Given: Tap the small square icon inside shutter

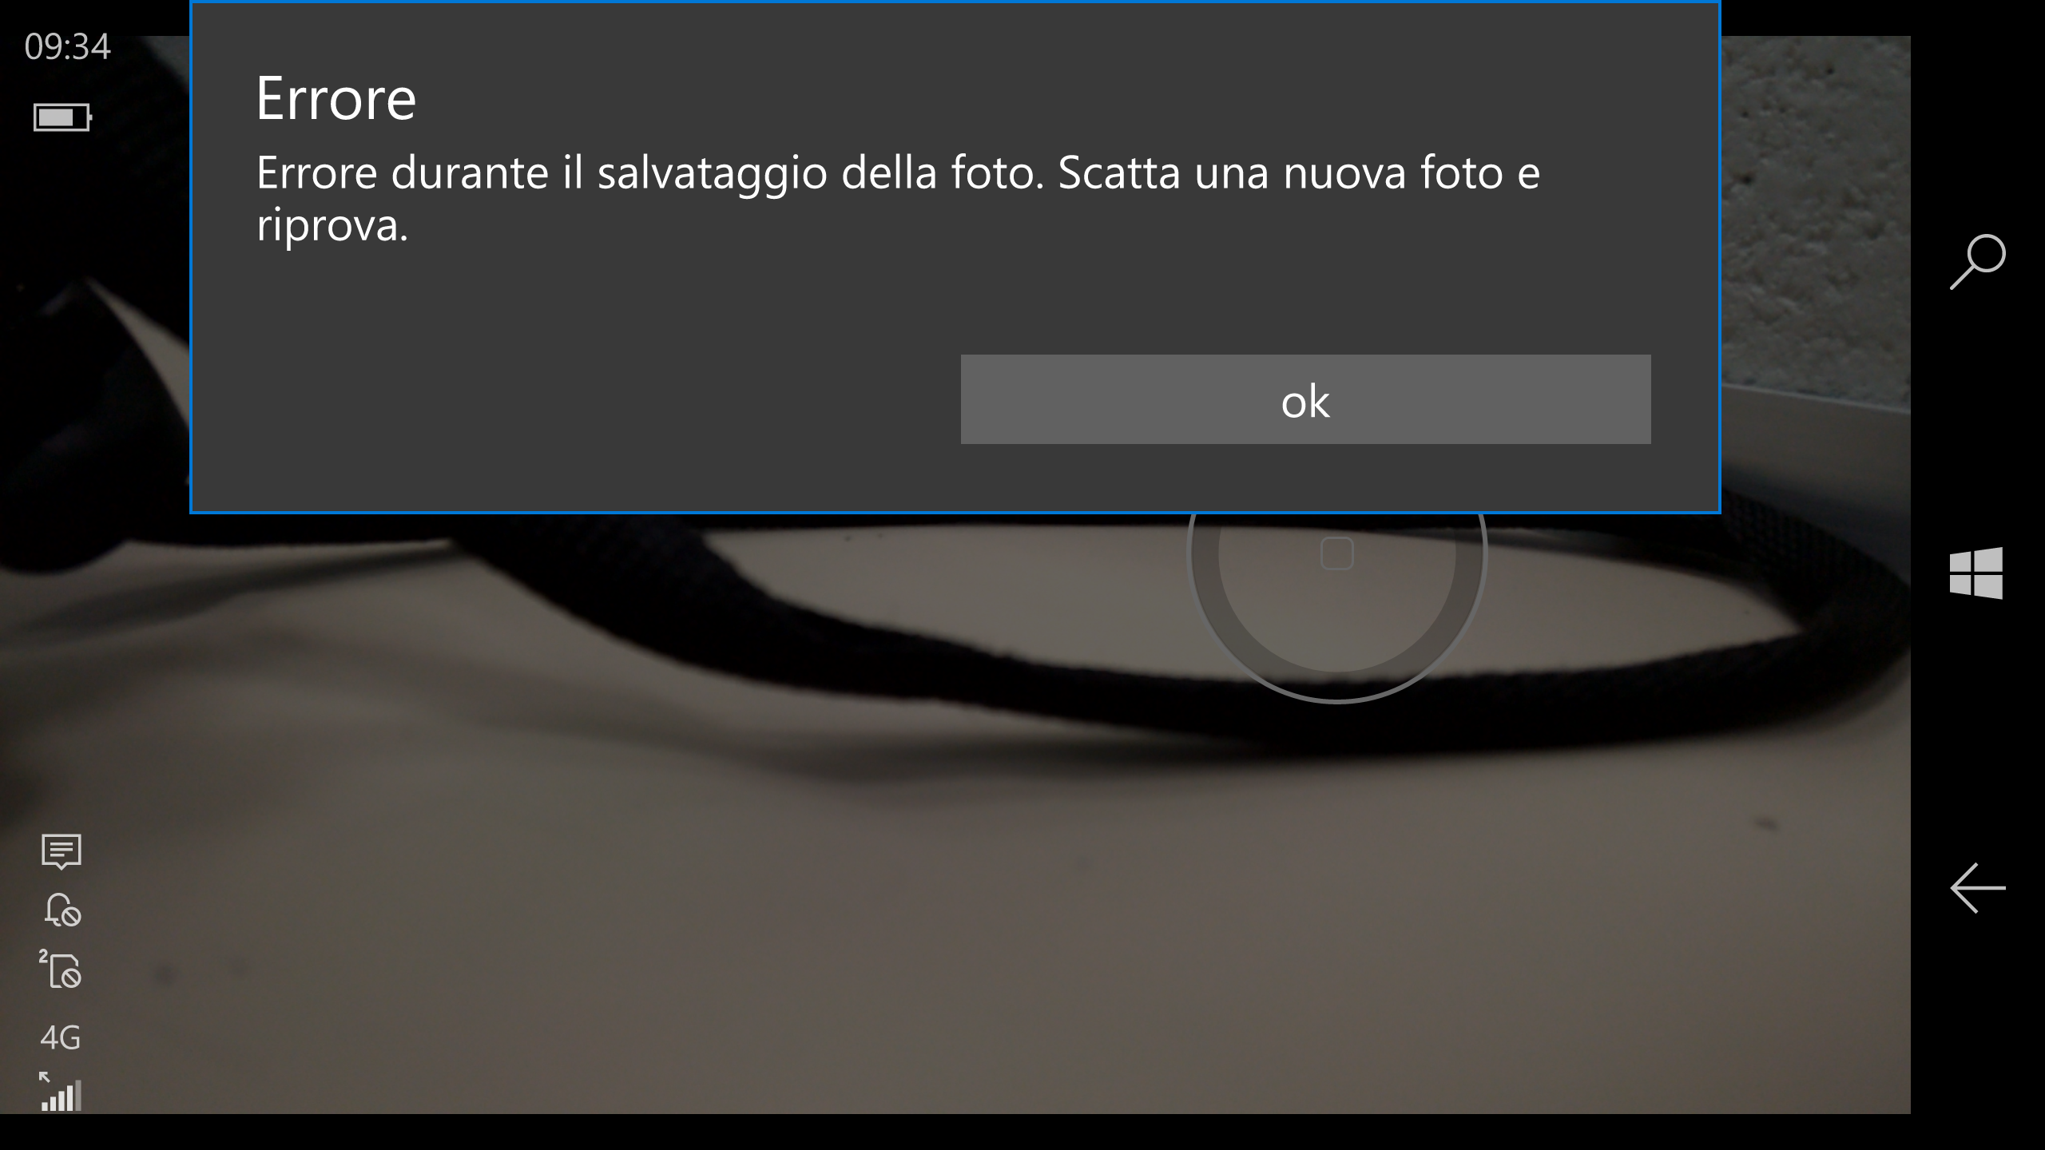Looking at the screenshot, I should pyautogui.click(x=1337, y=553).
